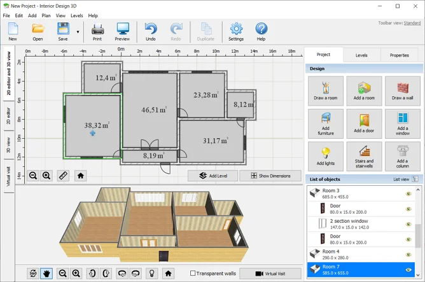Click the Add Level button
The width and height of the screenshot is (425, 282).
(212, 176)
